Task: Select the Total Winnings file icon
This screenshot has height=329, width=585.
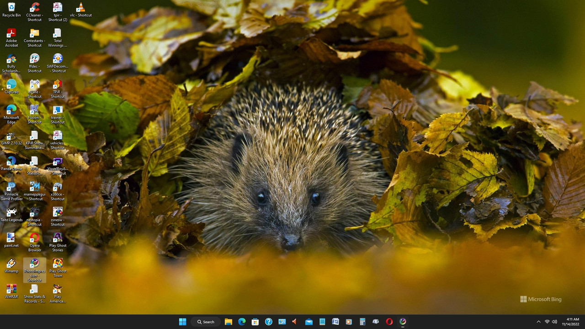Action: [58, 38]
